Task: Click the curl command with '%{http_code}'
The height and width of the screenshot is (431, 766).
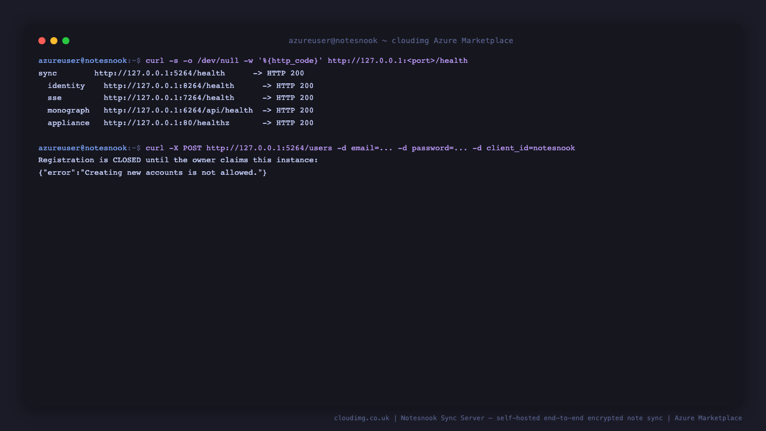Action: (x=306, y=61)
